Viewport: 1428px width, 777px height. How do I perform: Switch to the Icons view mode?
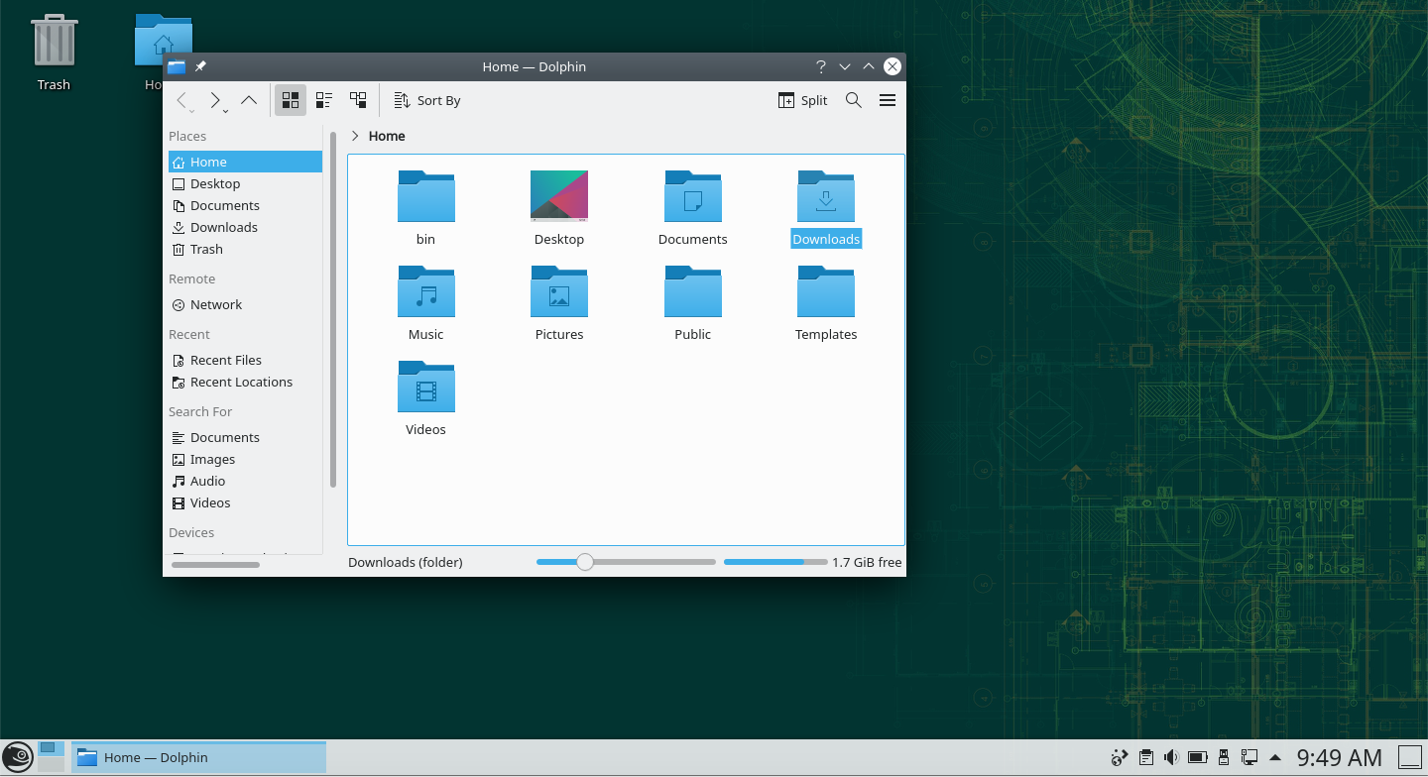point(290,99)
